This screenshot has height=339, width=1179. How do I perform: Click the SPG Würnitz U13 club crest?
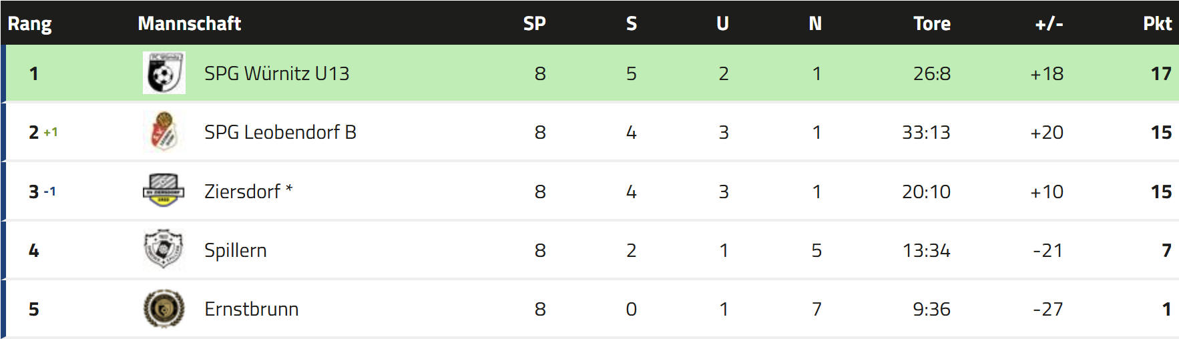(164, 73)
